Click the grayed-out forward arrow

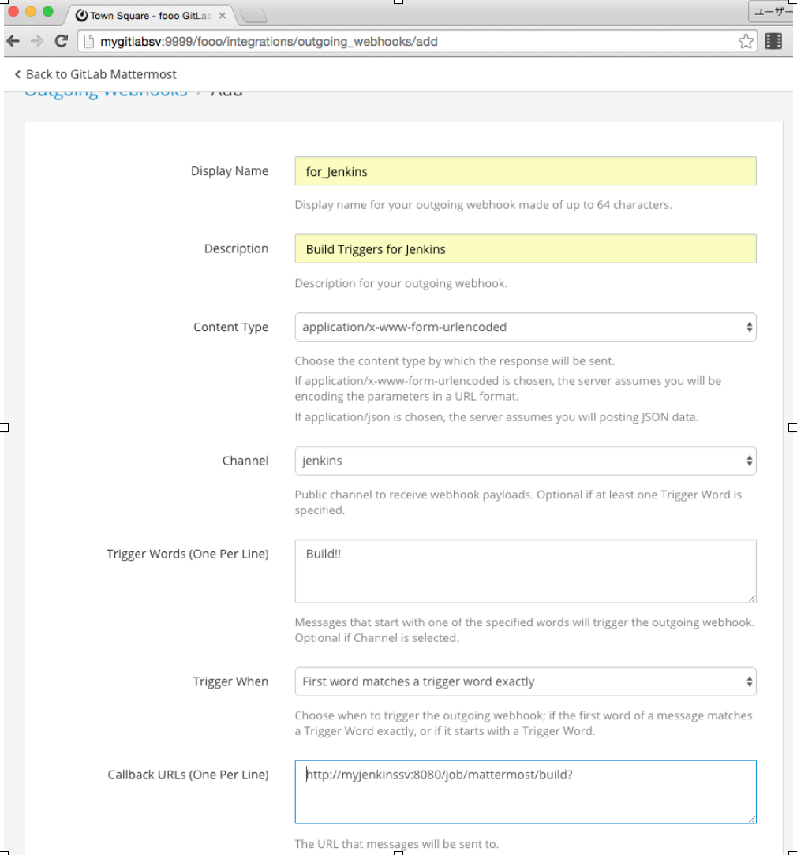click(37, 40)
